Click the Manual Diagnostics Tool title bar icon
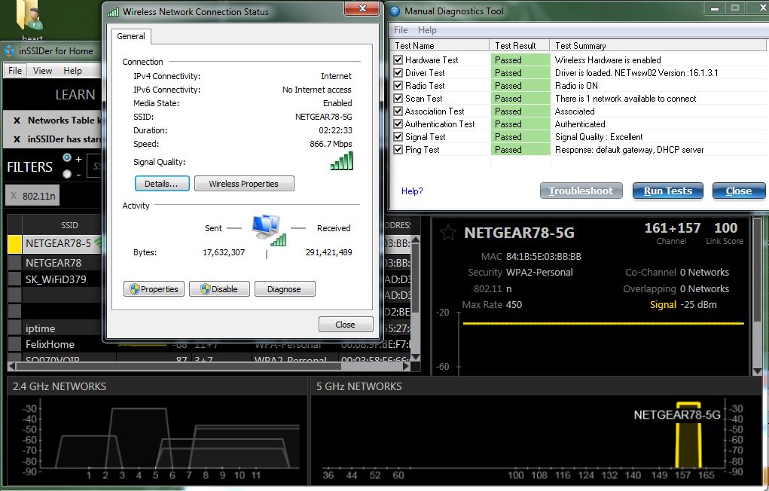Image resolution: width=769 pixels, height=491 pixels. click(x=395, y=11)
